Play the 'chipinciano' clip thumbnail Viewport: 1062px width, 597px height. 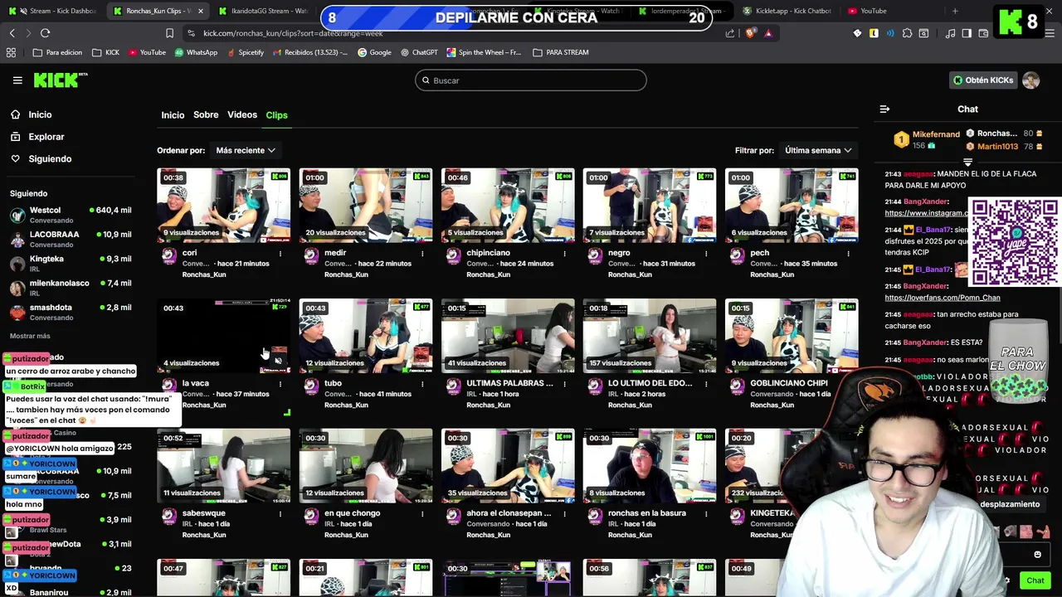[508, 206]
